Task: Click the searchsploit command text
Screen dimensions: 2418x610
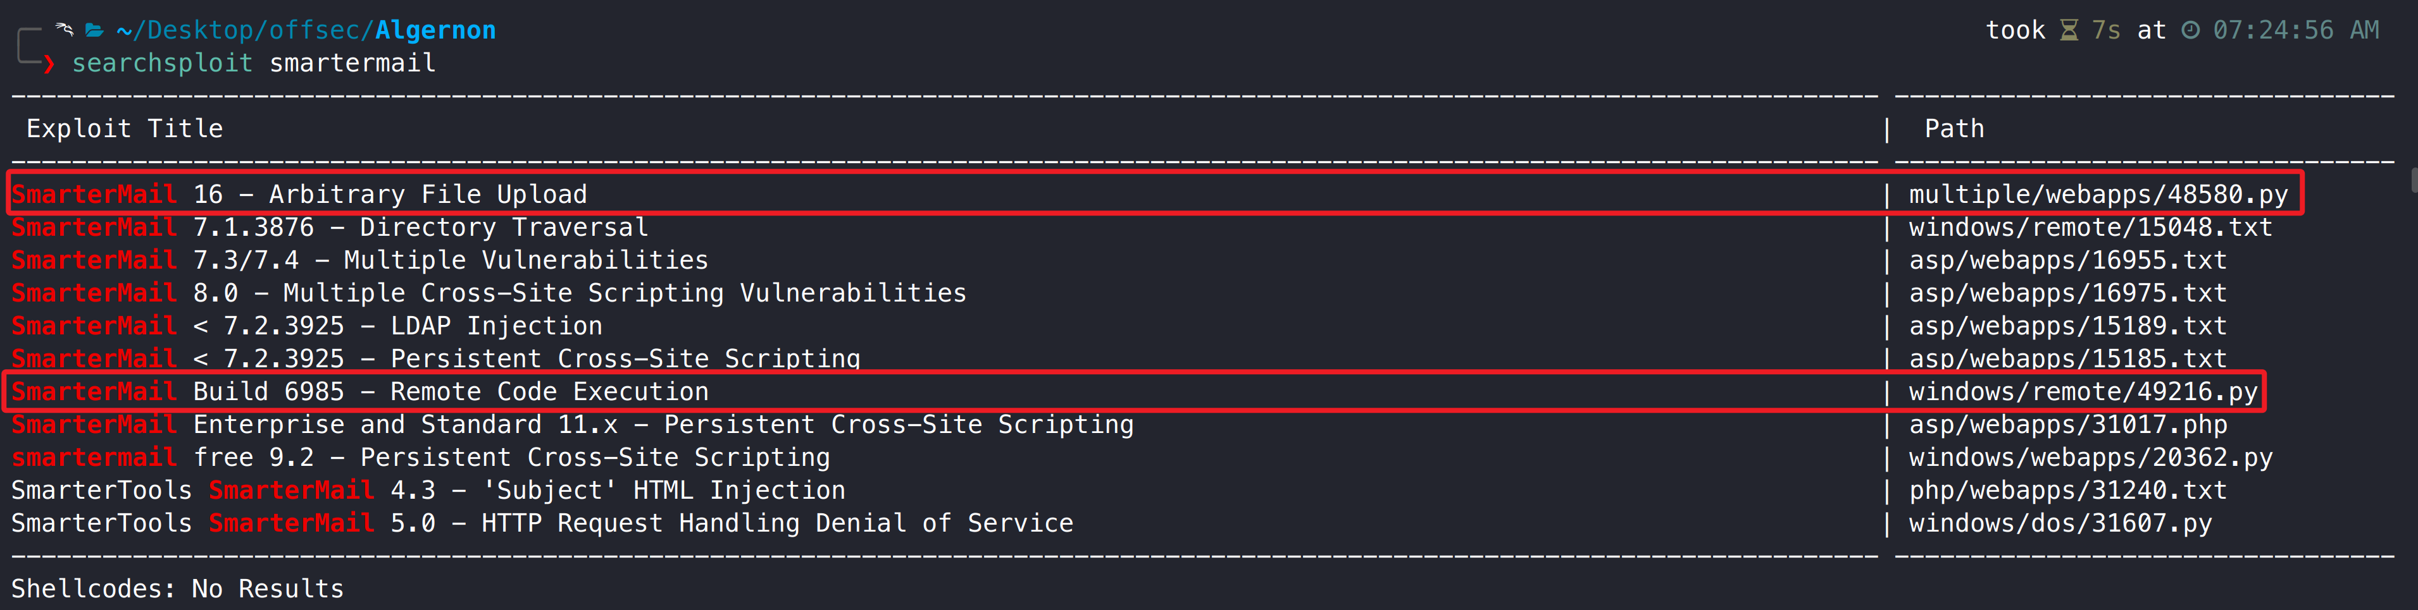Action: point(163,64)
